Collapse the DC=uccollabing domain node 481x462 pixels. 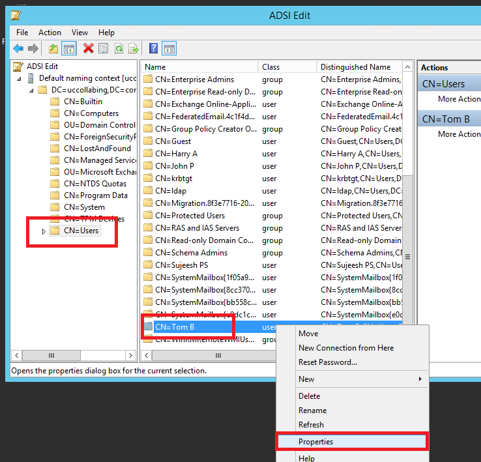click(x=31, y=91)
